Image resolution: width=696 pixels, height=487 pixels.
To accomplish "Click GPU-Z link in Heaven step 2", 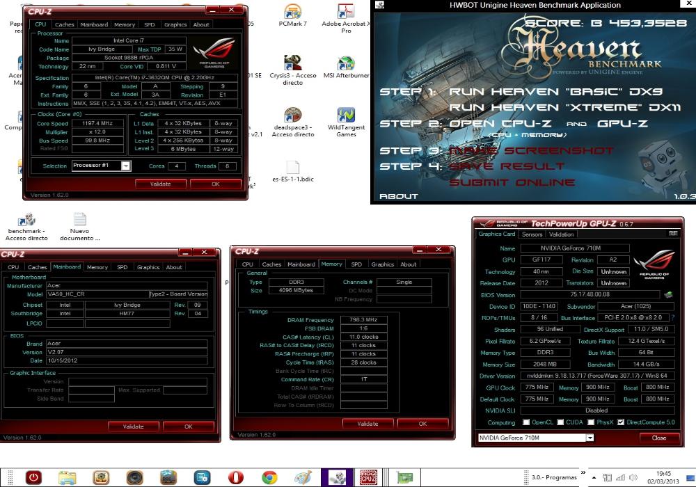I will tap(623, 123).
